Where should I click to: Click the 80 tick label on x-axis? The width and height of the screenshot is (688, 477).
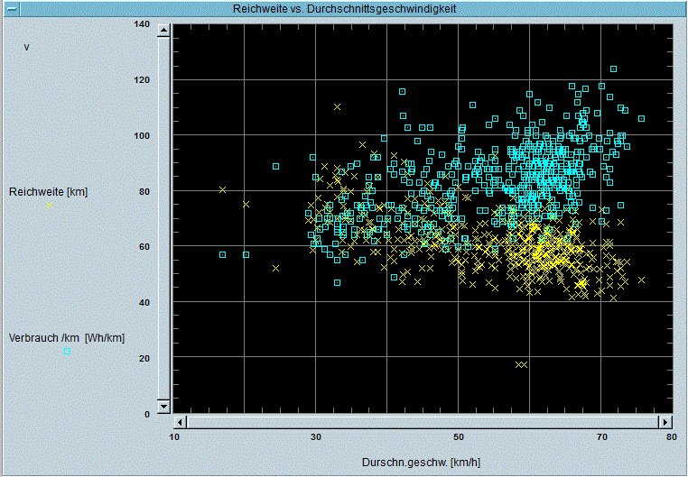coord(671,436)
